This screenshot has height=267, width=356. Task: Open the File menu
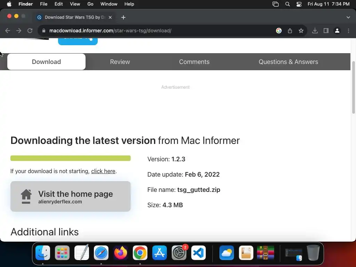coord(43,4)
